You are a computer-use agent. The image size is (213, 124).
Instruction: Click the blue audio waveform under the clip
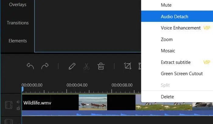point(117,113)
